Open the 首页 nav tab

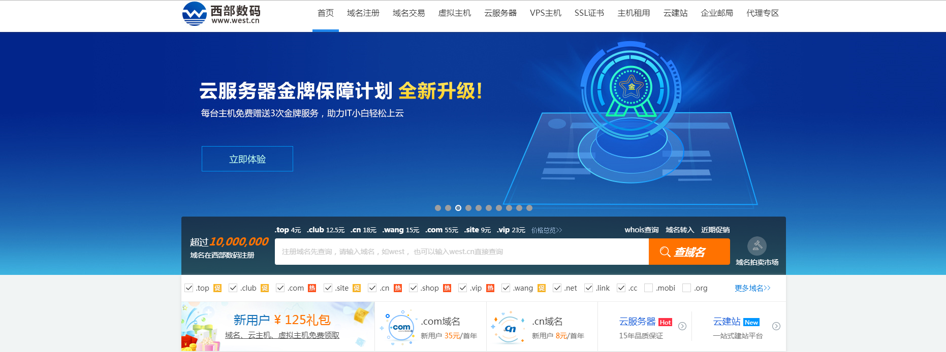click(x=326, y=13)
